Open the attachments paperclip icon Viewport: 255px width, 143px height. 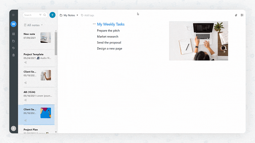pos(236,15)
